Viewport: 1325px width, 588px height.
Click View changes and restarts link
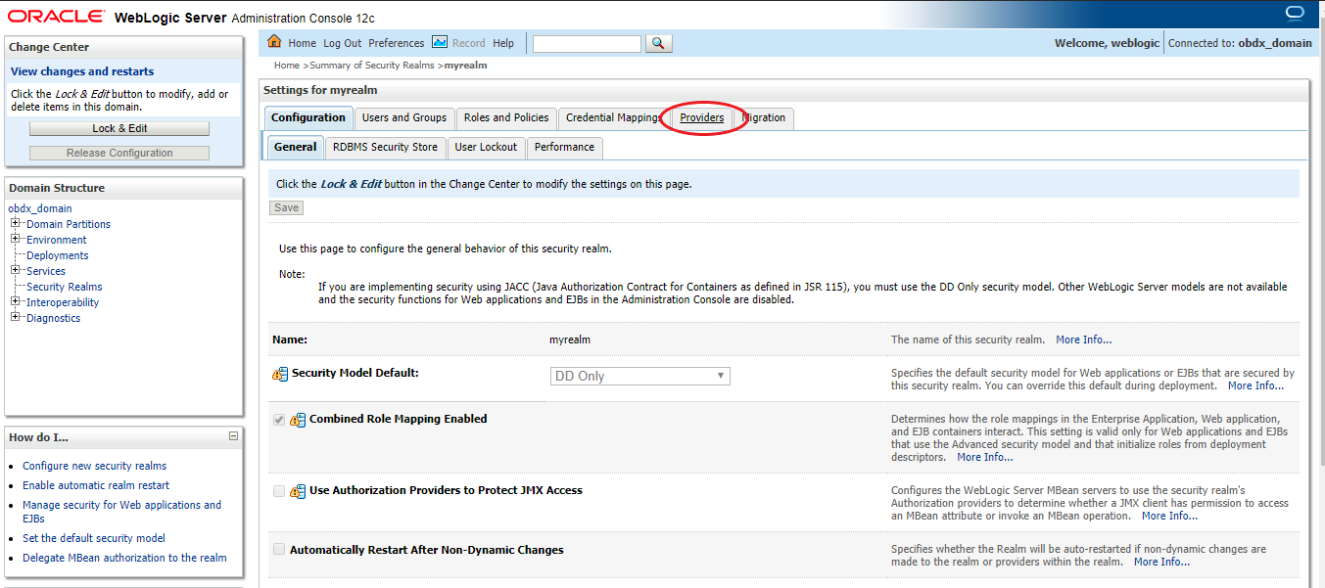82,71
